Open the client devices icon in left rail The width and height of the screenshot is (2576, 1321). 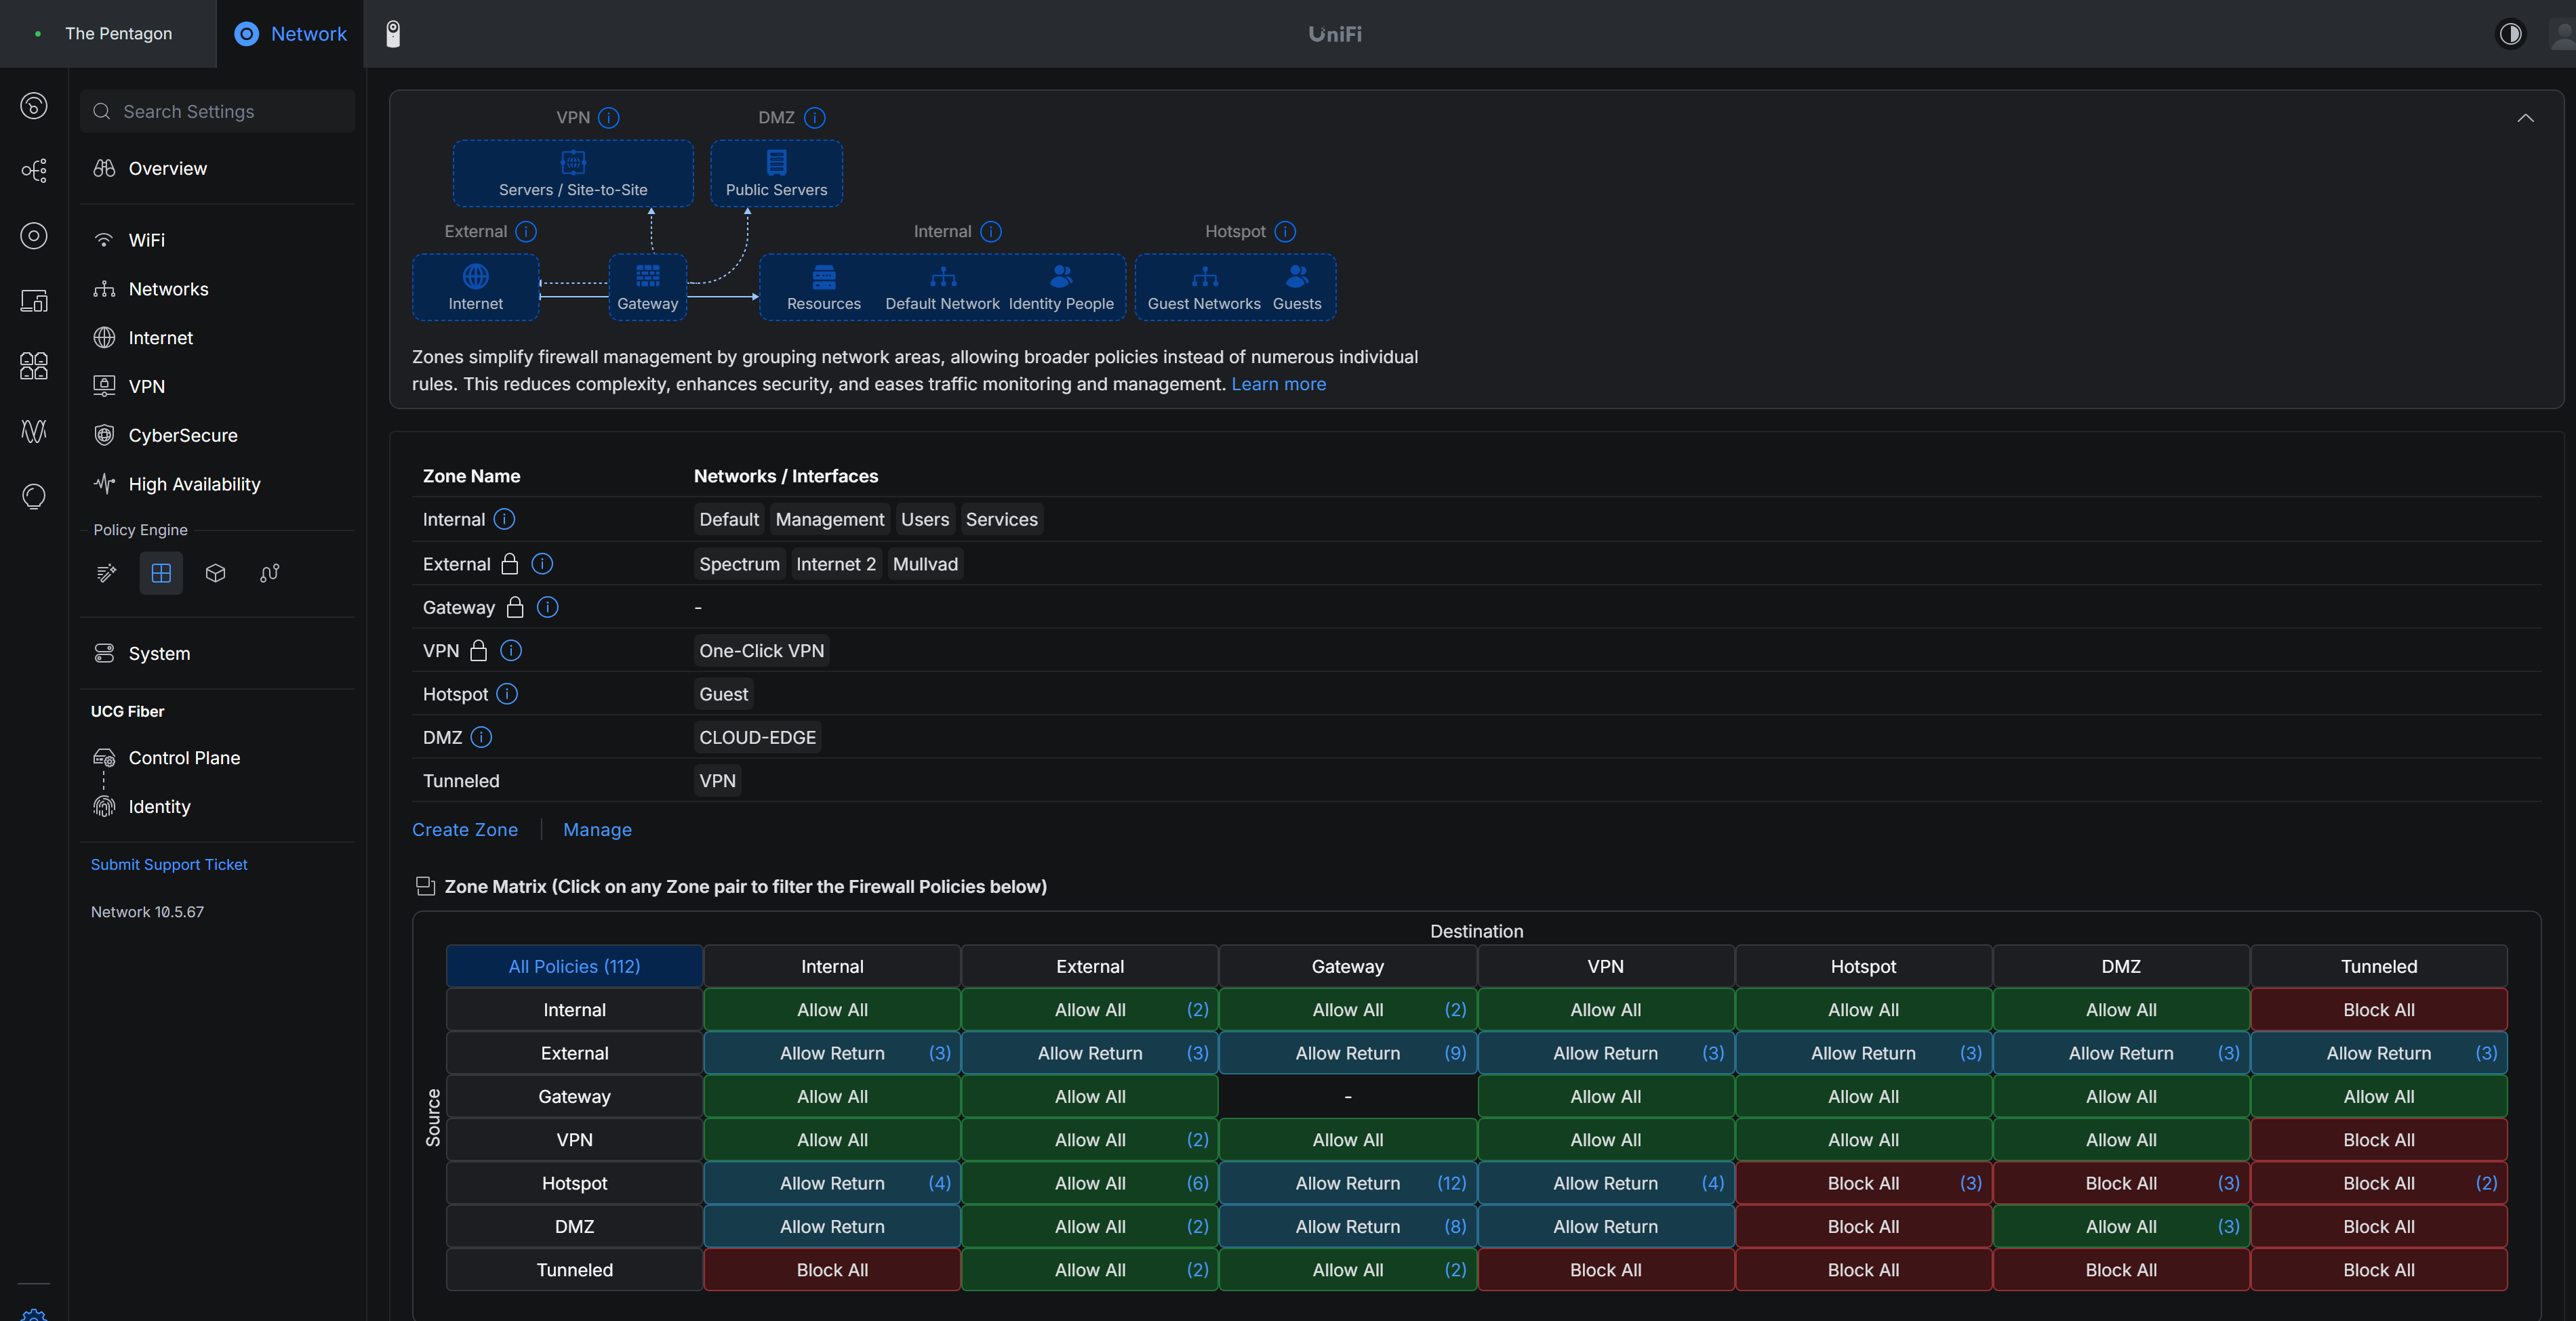point(34,301)
